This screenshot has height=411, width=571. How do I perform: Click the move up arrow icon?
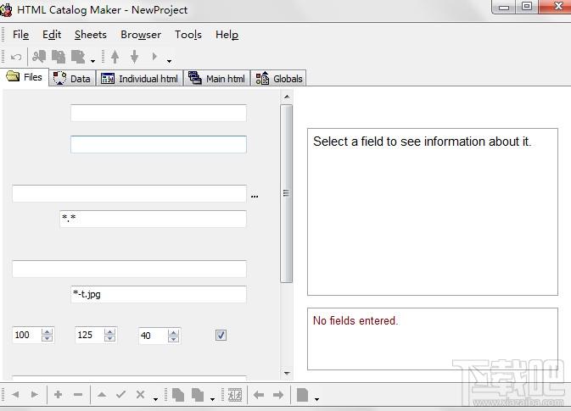point(115,57)
